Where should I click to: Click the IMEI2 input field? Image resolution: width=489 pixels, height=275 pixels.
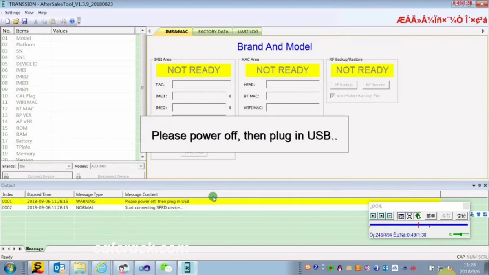coord(199,108)
